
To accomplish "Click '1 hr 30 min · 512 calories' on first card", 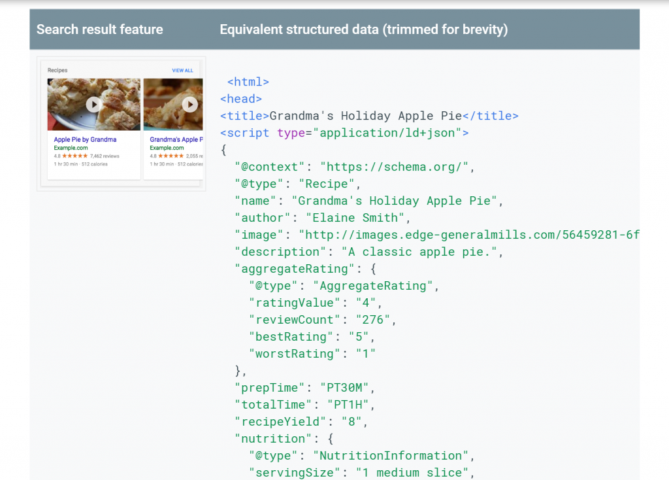I will (x=81, y=164).
